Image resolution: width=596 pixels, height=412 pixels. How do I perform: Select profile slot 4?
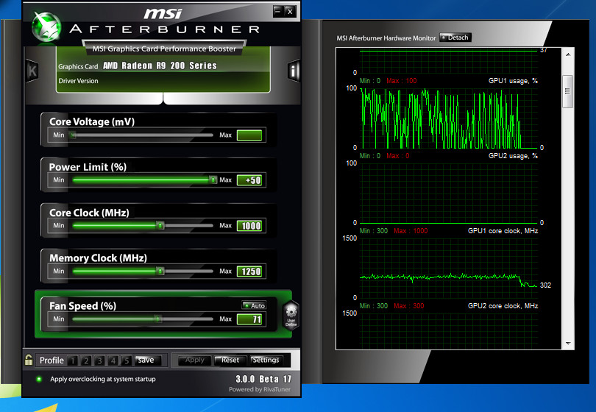click(x=113, y=360)
